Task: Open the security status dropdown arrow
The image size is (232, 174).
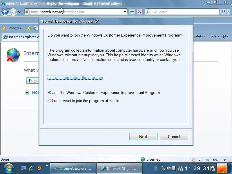Action: (x=200, y=160)
